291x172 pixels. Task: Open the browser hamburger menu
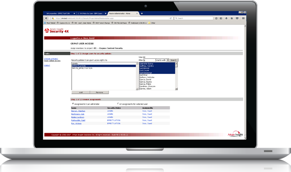(243, 18)
